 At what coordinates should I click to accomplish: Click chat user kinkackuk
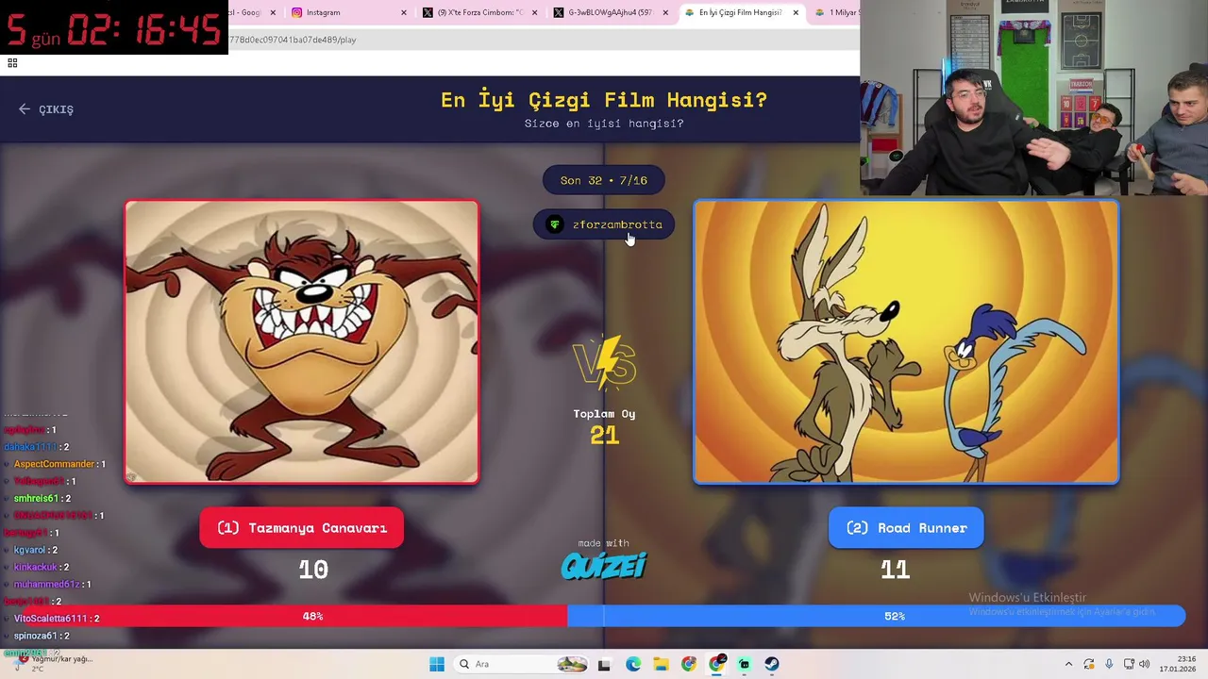(x=36, y=567)
